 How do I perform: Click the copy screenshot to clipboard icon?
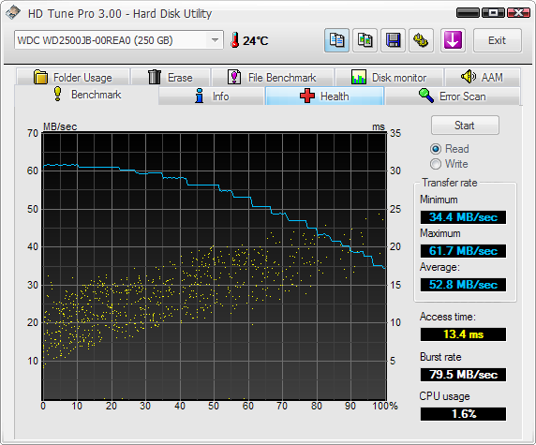[x=365, y=40]
